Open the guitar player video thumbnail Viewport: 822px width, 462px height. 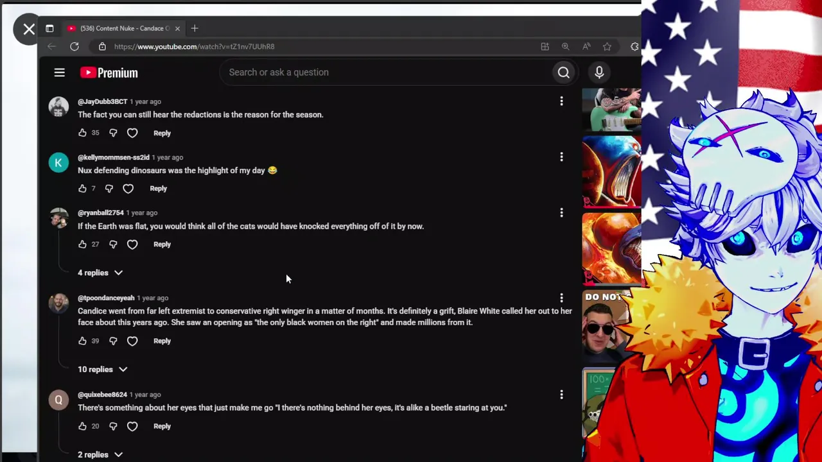[x=611, y=110]
